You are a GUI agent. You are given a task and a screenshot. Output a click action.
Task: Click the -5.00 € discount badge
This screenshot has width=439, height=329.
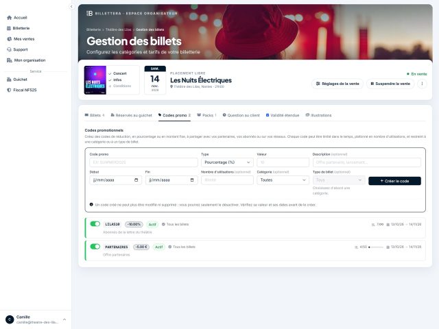[141, 247]
